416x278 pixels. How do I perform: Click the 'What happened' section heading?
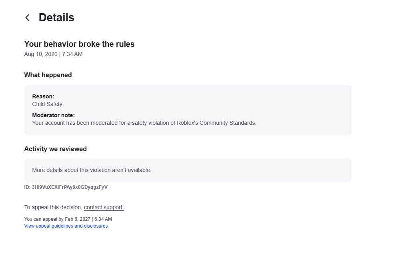point(48,75)
